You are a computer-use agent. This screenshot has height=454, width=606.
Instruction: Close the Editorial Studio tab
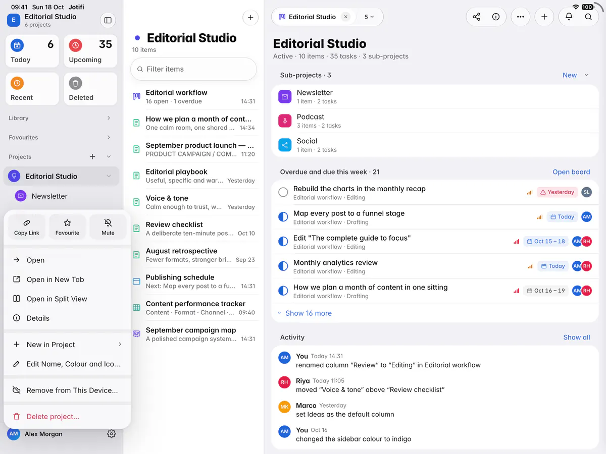[345, 17]
